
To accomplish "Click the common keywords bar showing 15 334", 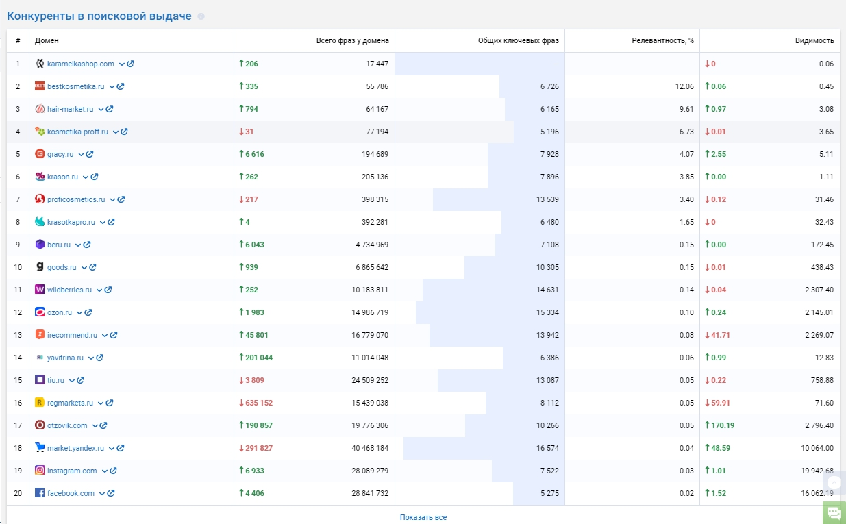I will click(490, 312).
